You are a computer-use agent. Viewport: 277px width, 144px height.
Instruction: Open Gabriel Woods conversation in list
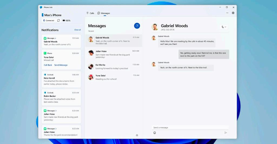click(114, 41)
